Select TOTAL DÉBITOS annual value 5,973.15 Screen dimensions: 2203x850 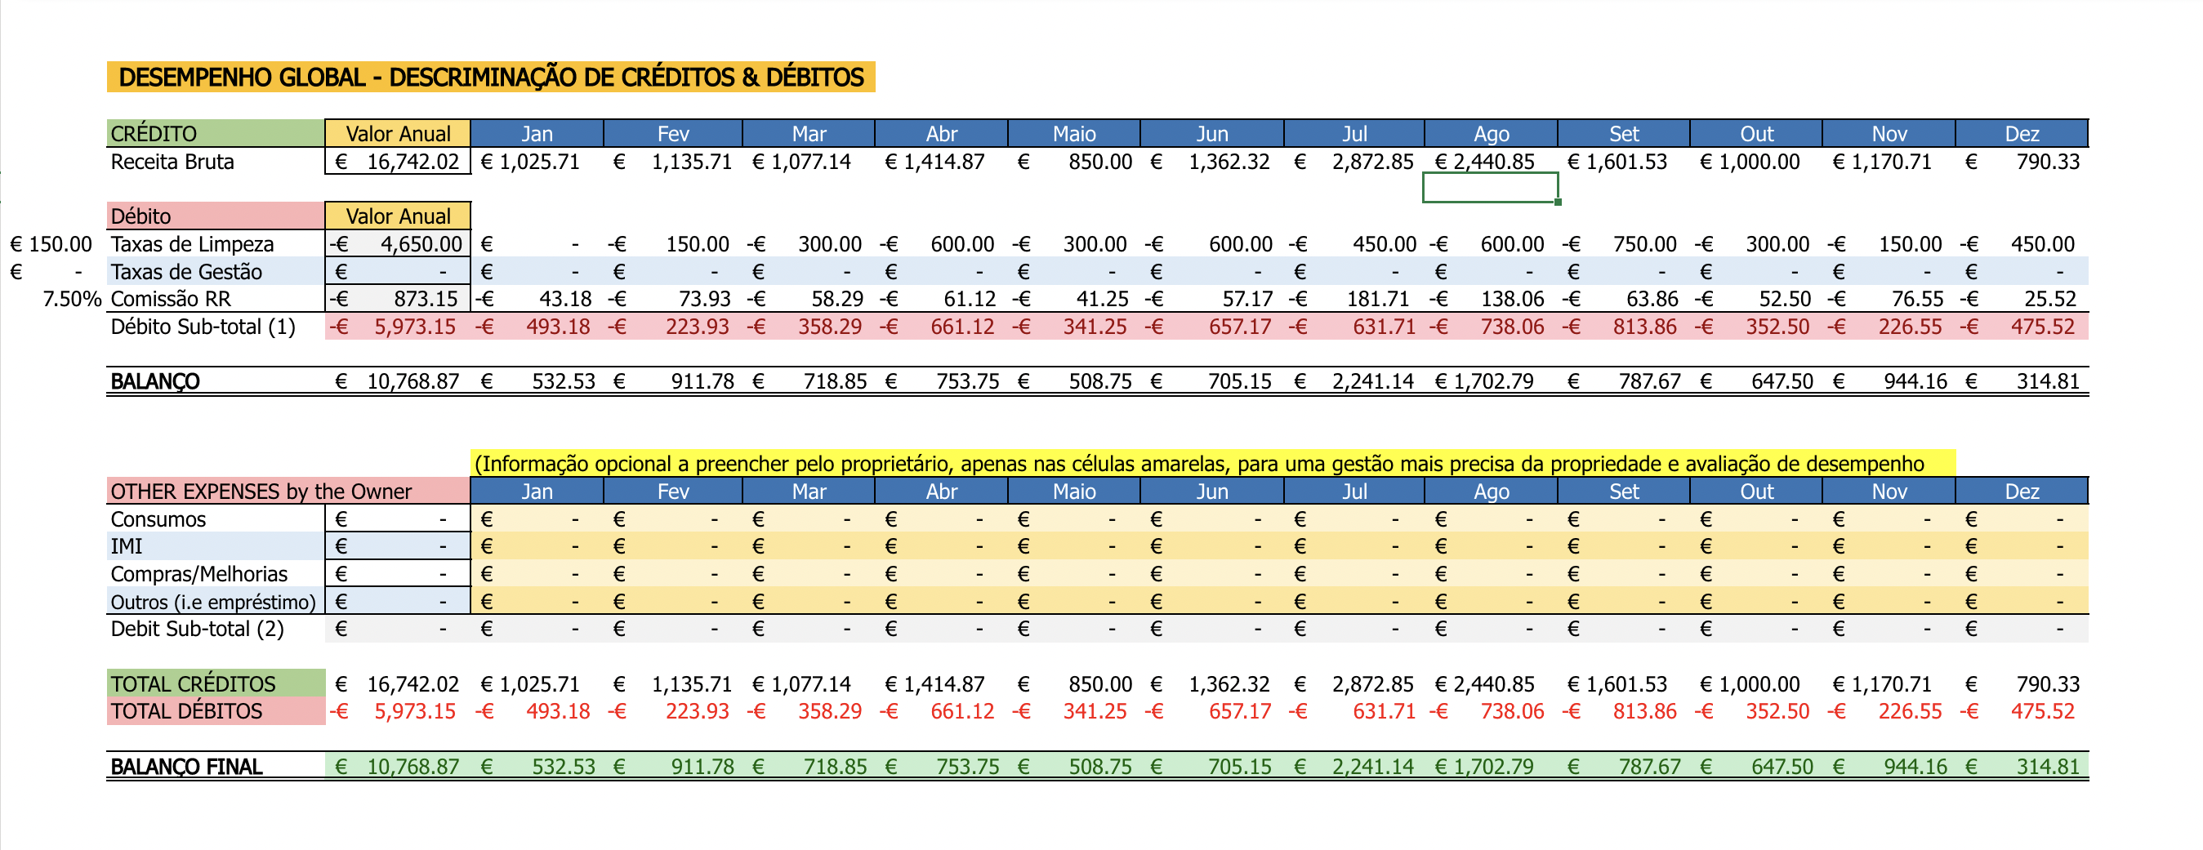click(398, 711)
